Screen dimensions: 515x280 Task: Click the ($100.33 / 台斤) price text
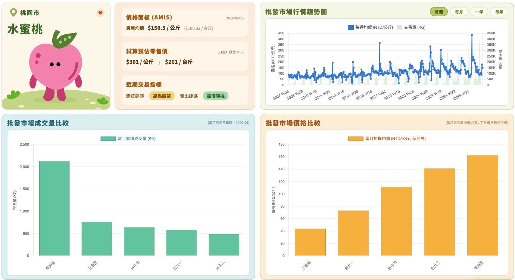[199, 28]
